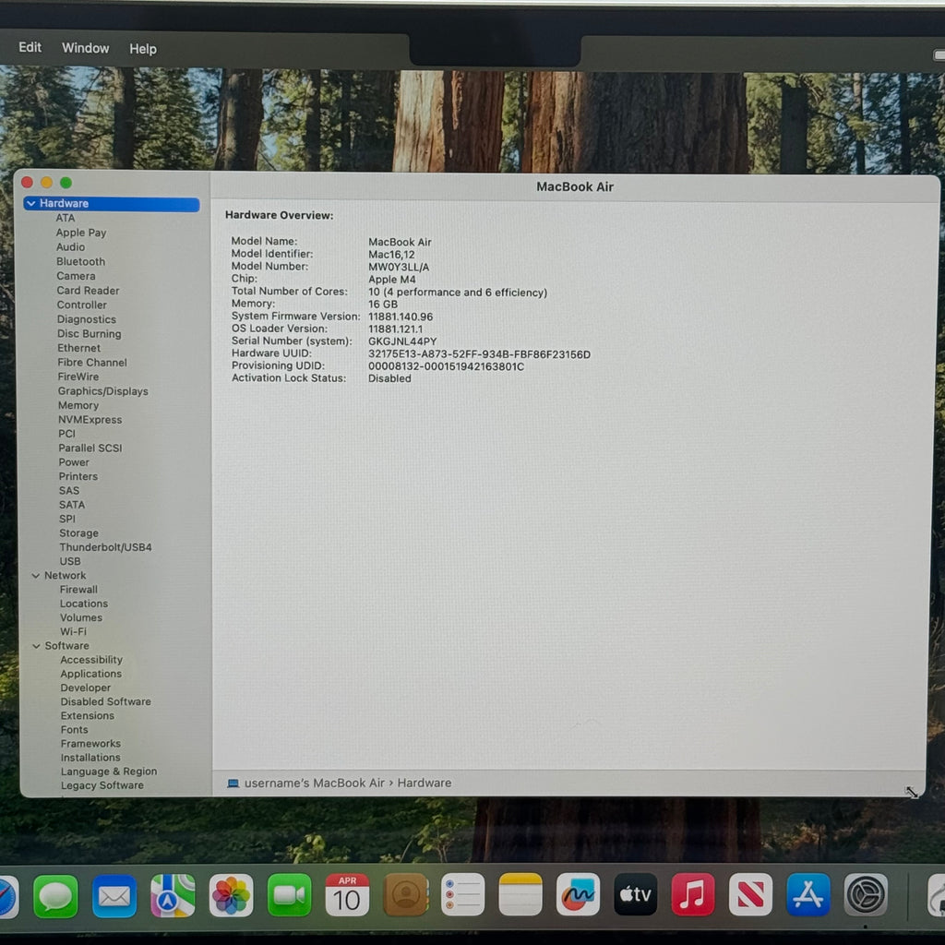The height and width of the screenshot is (945, 945).
Task: Launch Reminders from the Dock
Action: click(x=463, y=894)
